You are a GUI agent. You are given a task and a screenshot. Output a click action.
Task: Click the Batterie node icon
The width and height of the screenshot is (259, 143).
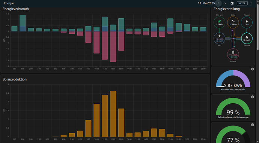coord(233,52)
